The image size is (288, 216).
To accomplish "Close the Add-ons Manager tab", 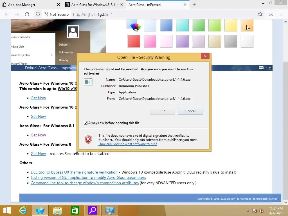I will click(x=58, y=4).
